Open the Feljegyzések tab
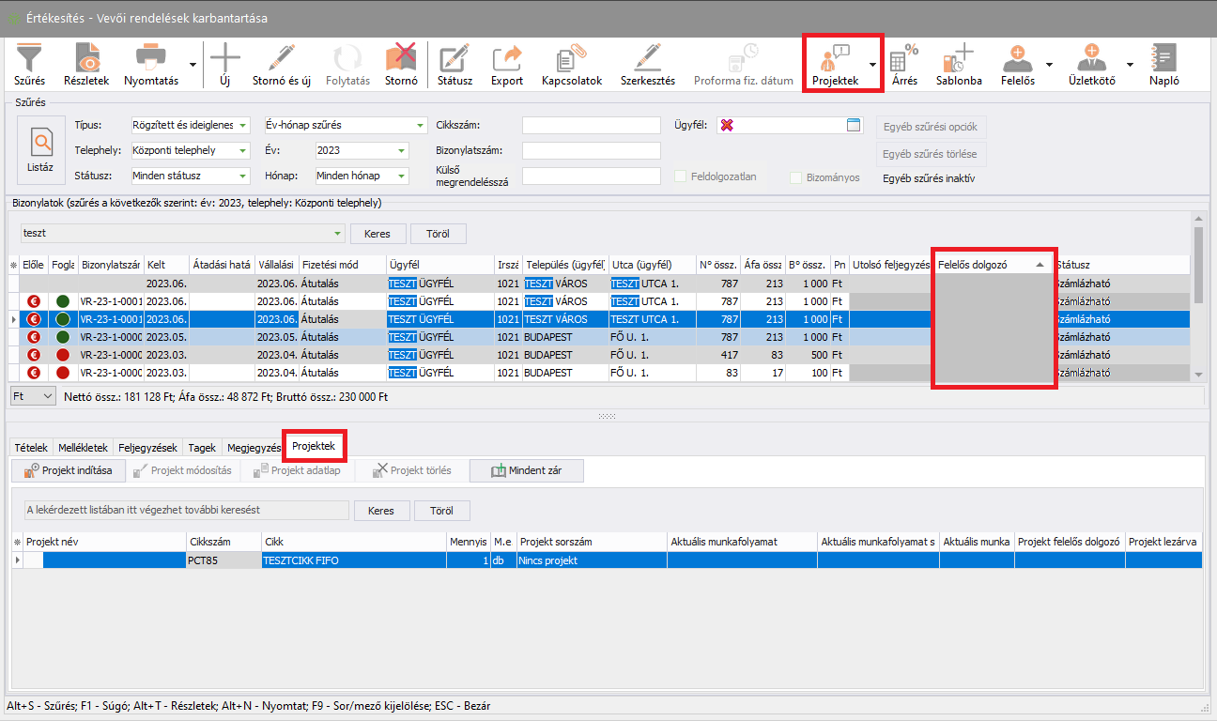This screenshot has width=1217, height=721. click(147, 447)
